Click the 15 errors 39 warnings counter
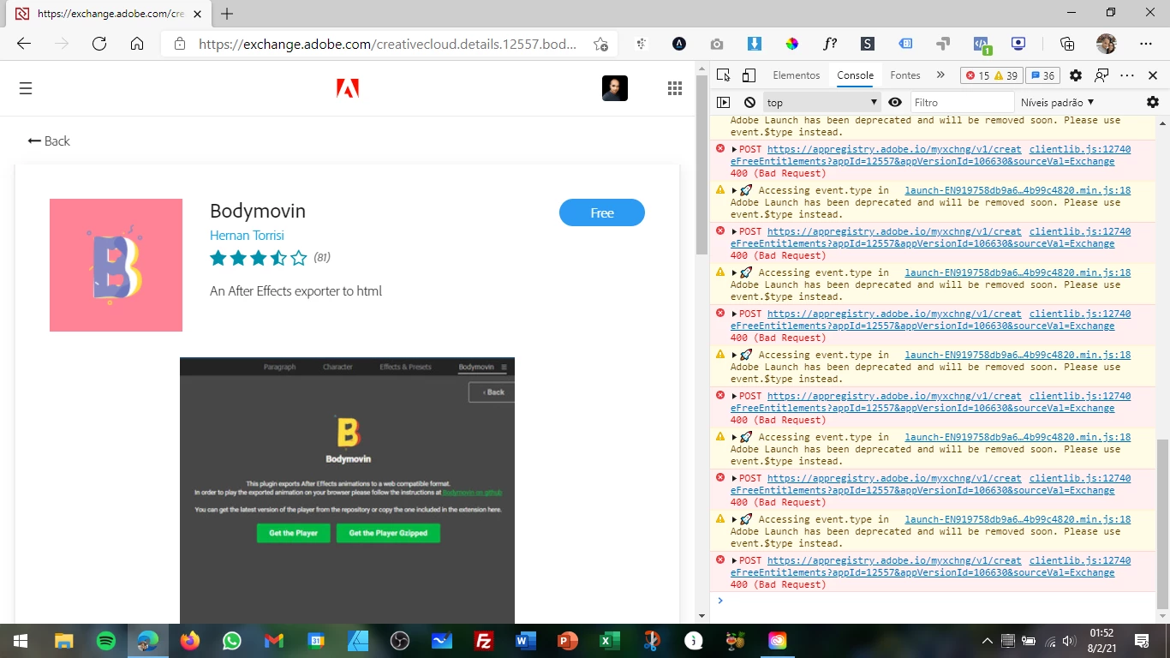This screenshot has width=1170, height=658. 992,75
